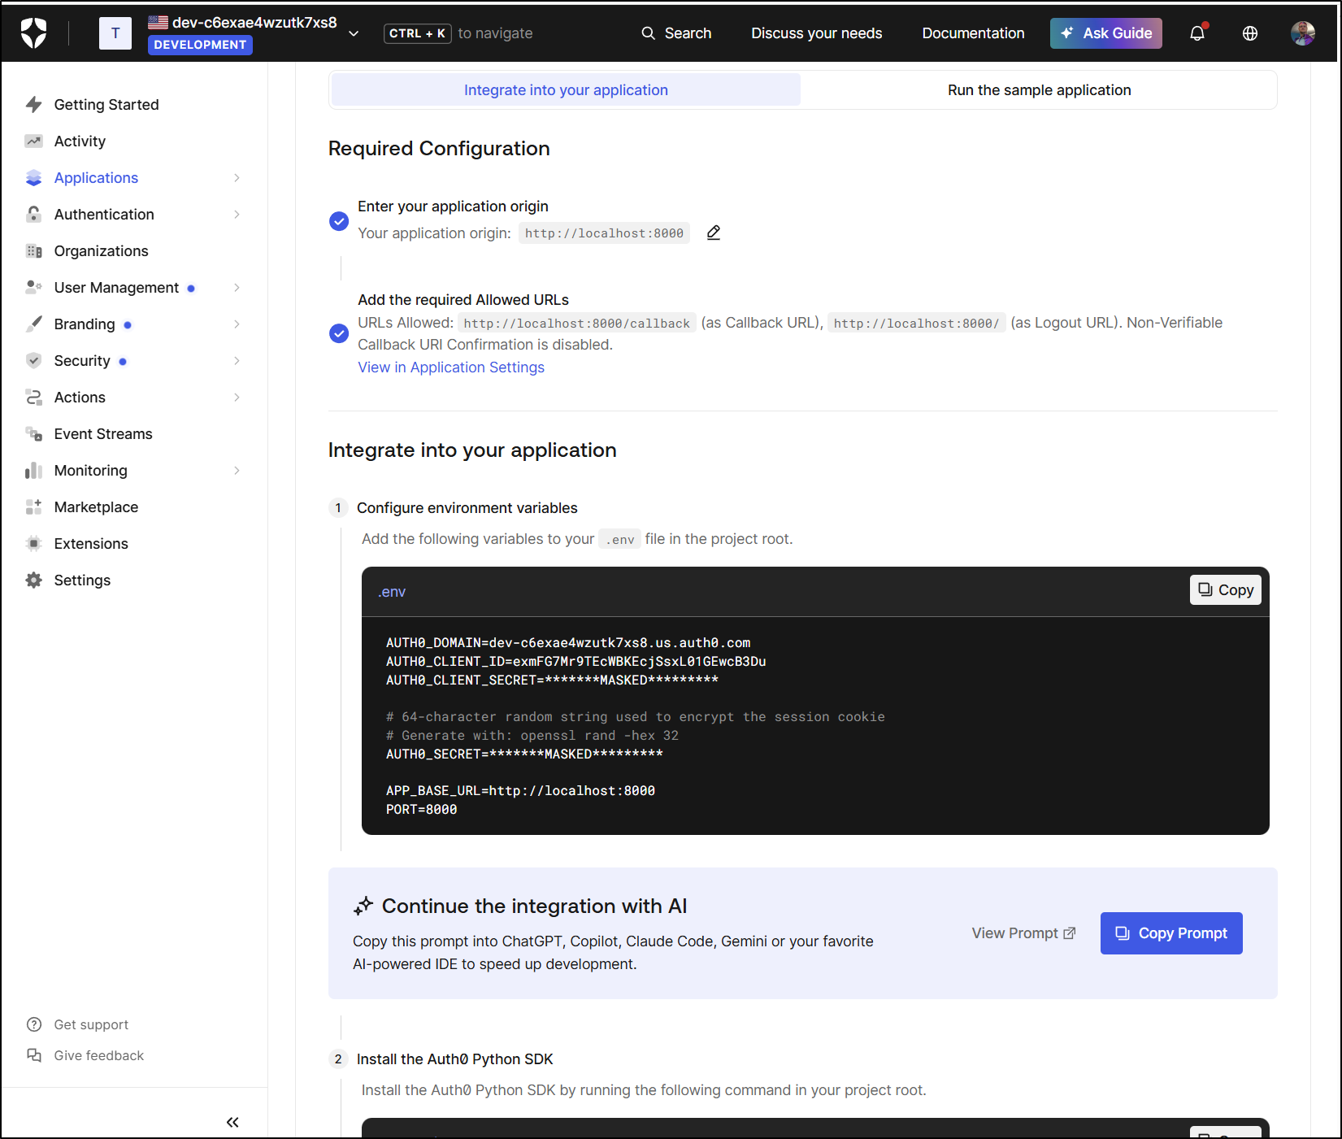Open the Discuss your needs link
1342x1139 pixels.
[x=816, y=33]
